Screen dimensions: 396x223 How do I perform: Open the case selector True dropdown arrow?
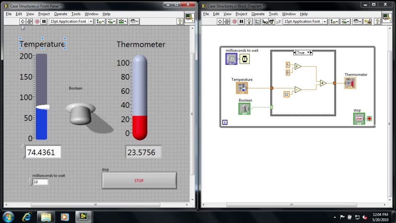coord(307,53)
